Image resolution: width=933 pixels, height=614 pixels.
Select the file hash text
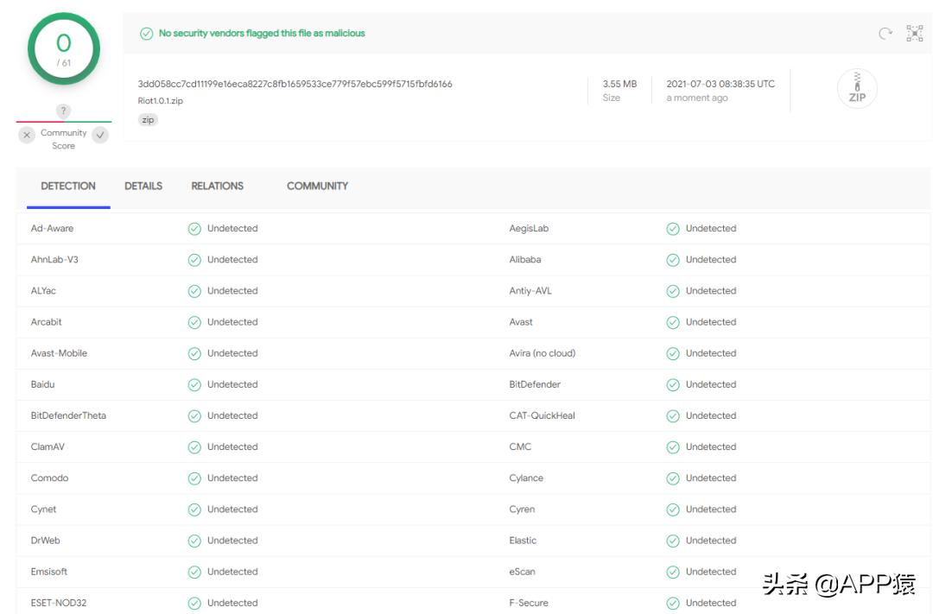295,84
